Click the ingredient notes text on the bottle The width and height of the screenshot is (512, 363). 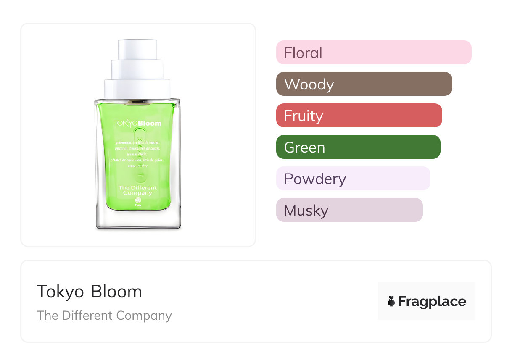(137, 154)
